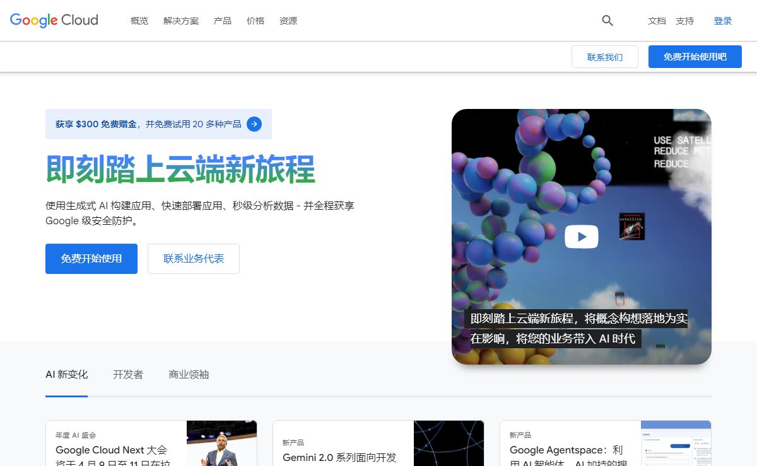The image size is (757, 466).
Task: Click the blue arrow in $300 banner
Action: 254,124
